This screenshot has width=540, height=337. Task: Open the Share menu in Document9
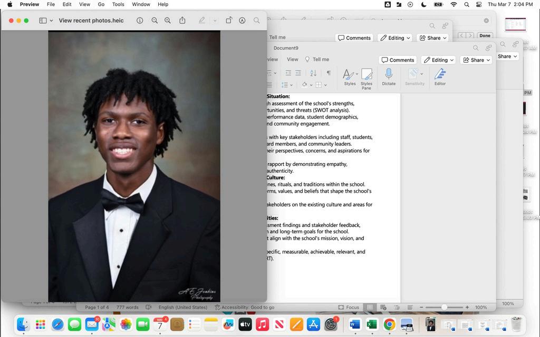476,60
